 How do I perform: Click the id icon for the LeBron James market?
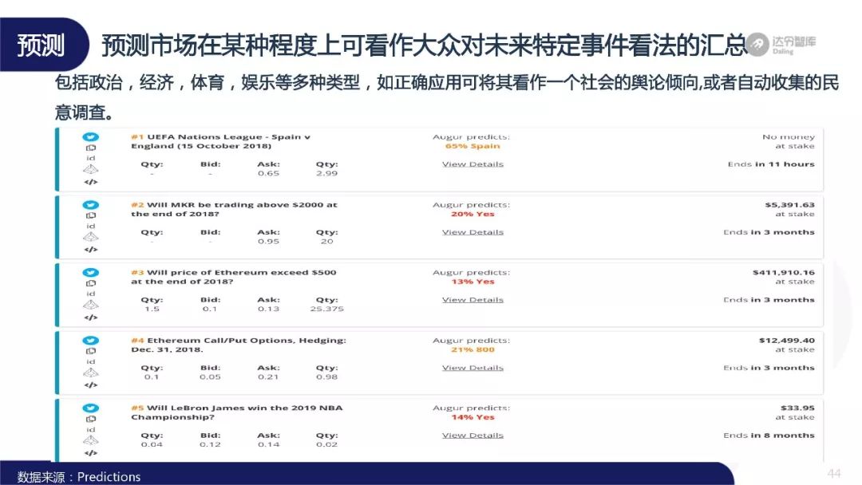(x=91, y=429)
